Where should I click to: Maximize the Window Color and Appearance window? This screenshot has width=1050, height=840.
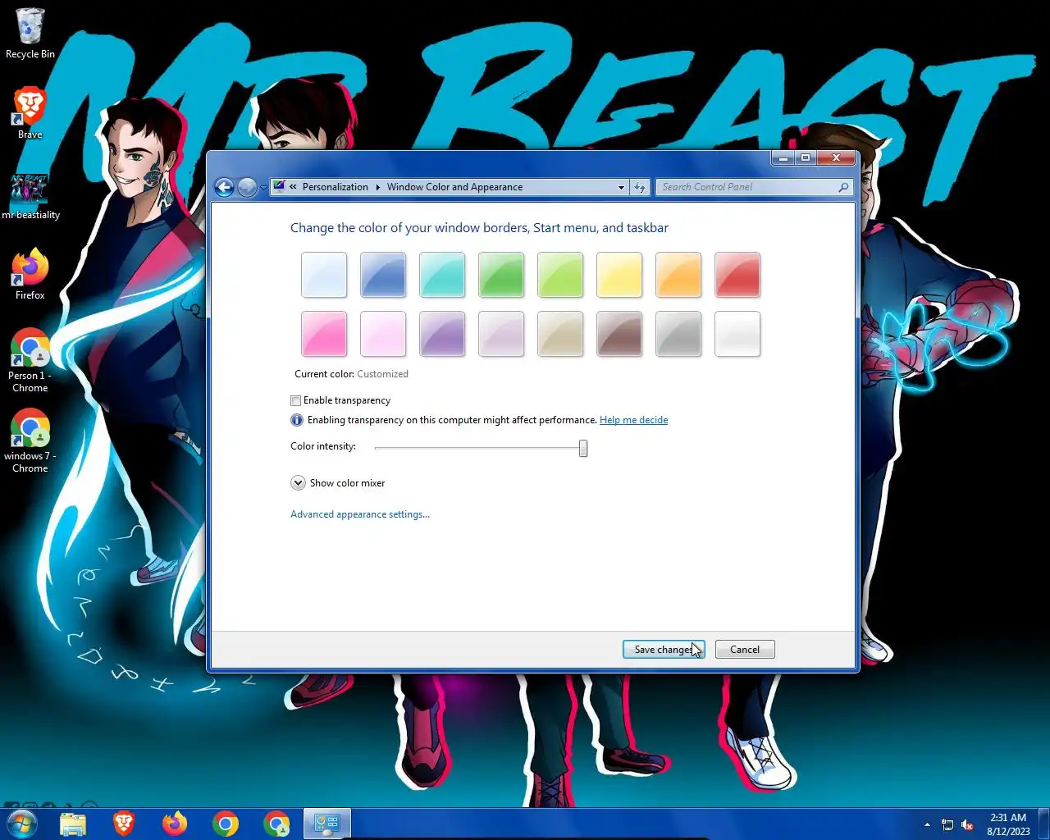coord(806,157)
